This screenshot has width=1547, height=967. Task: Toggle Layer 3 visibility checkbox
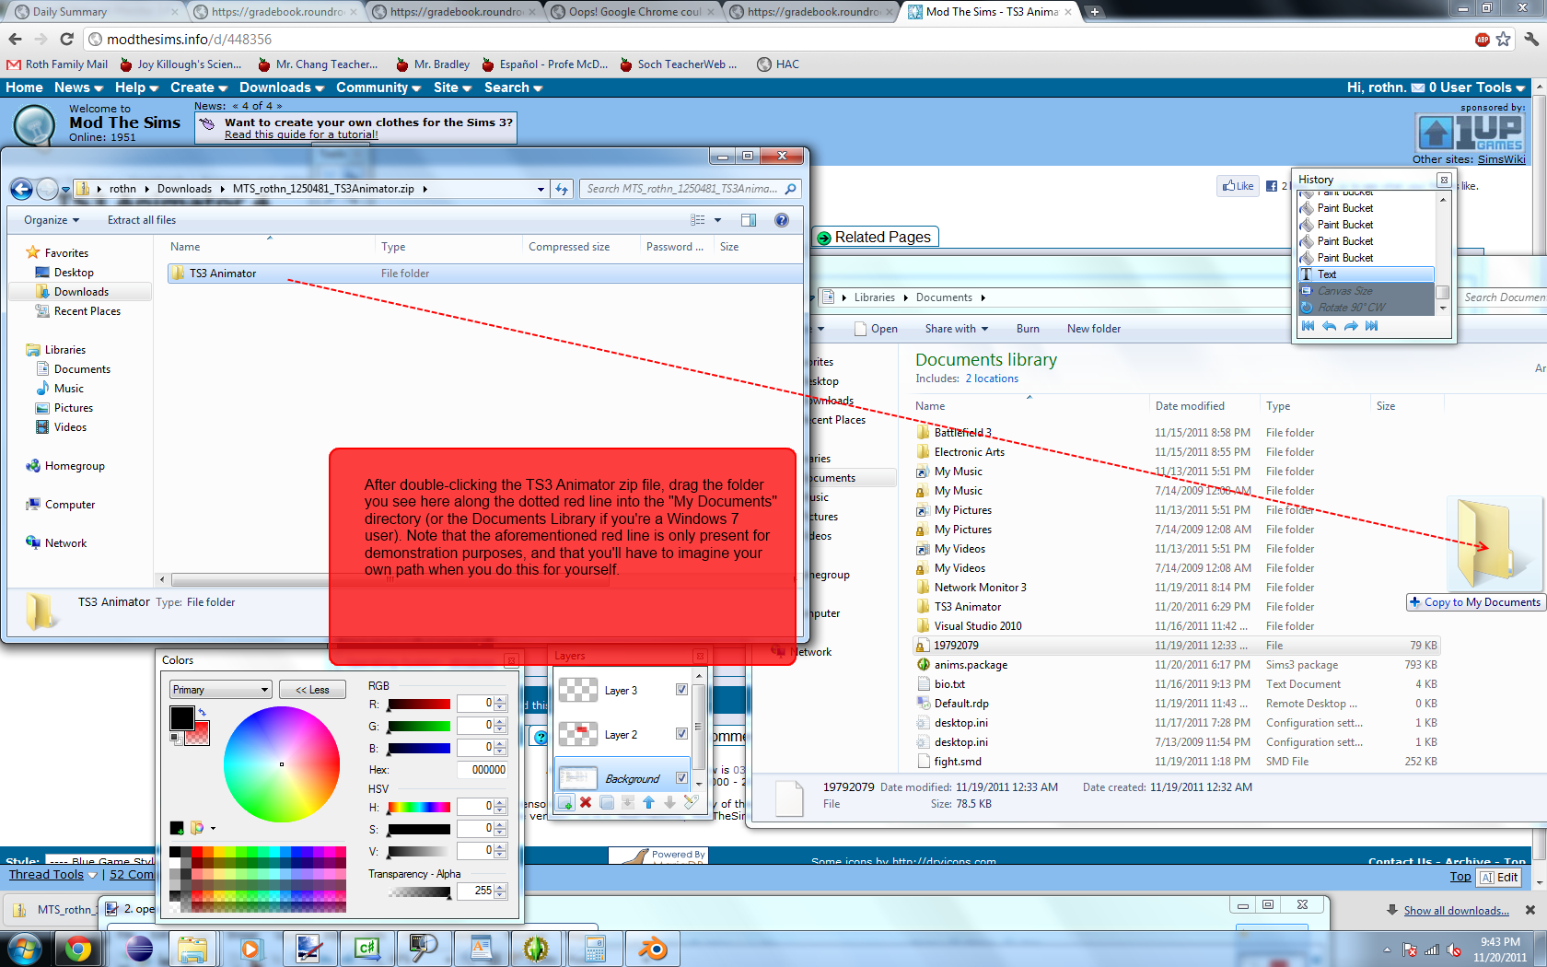tap(681, 690)
